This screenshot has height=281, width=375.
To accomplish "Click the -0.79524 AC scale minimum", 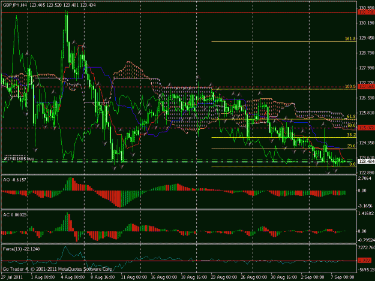I will click(x=366, y=240).
